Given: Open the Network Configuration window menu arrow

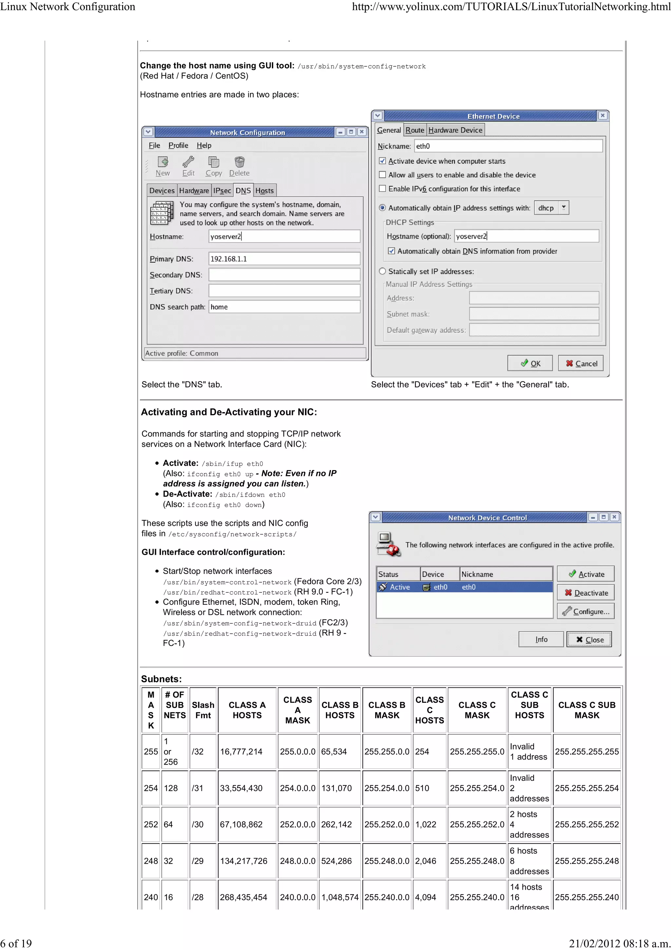Looking at the screenshot, I should pyautogui.click(x=148, y=132).
